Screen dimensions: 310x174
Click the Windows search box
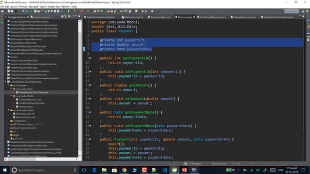(44, 170)
